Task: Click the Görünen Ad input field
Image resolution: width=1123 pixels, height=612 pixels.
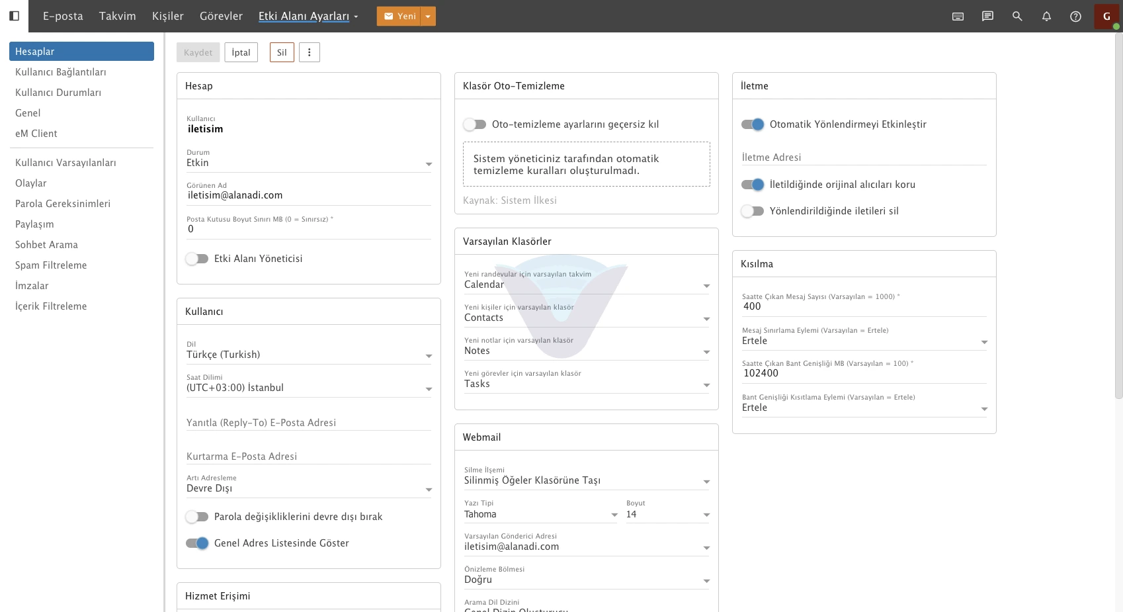Action: click(309, 195)
